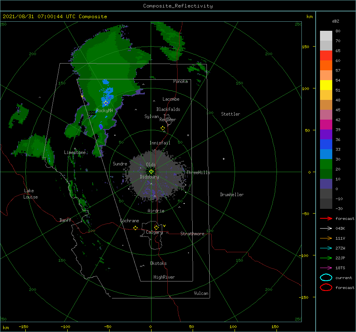Click the RedDeer city label
Screen dimensions: 356x332
click(168, 120)
